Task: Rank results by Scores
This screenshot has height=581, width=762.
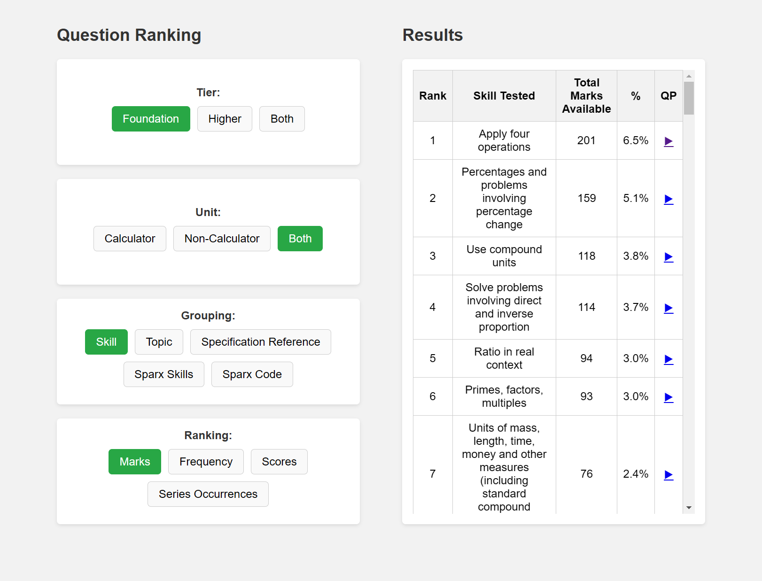Action: point(279,462)
